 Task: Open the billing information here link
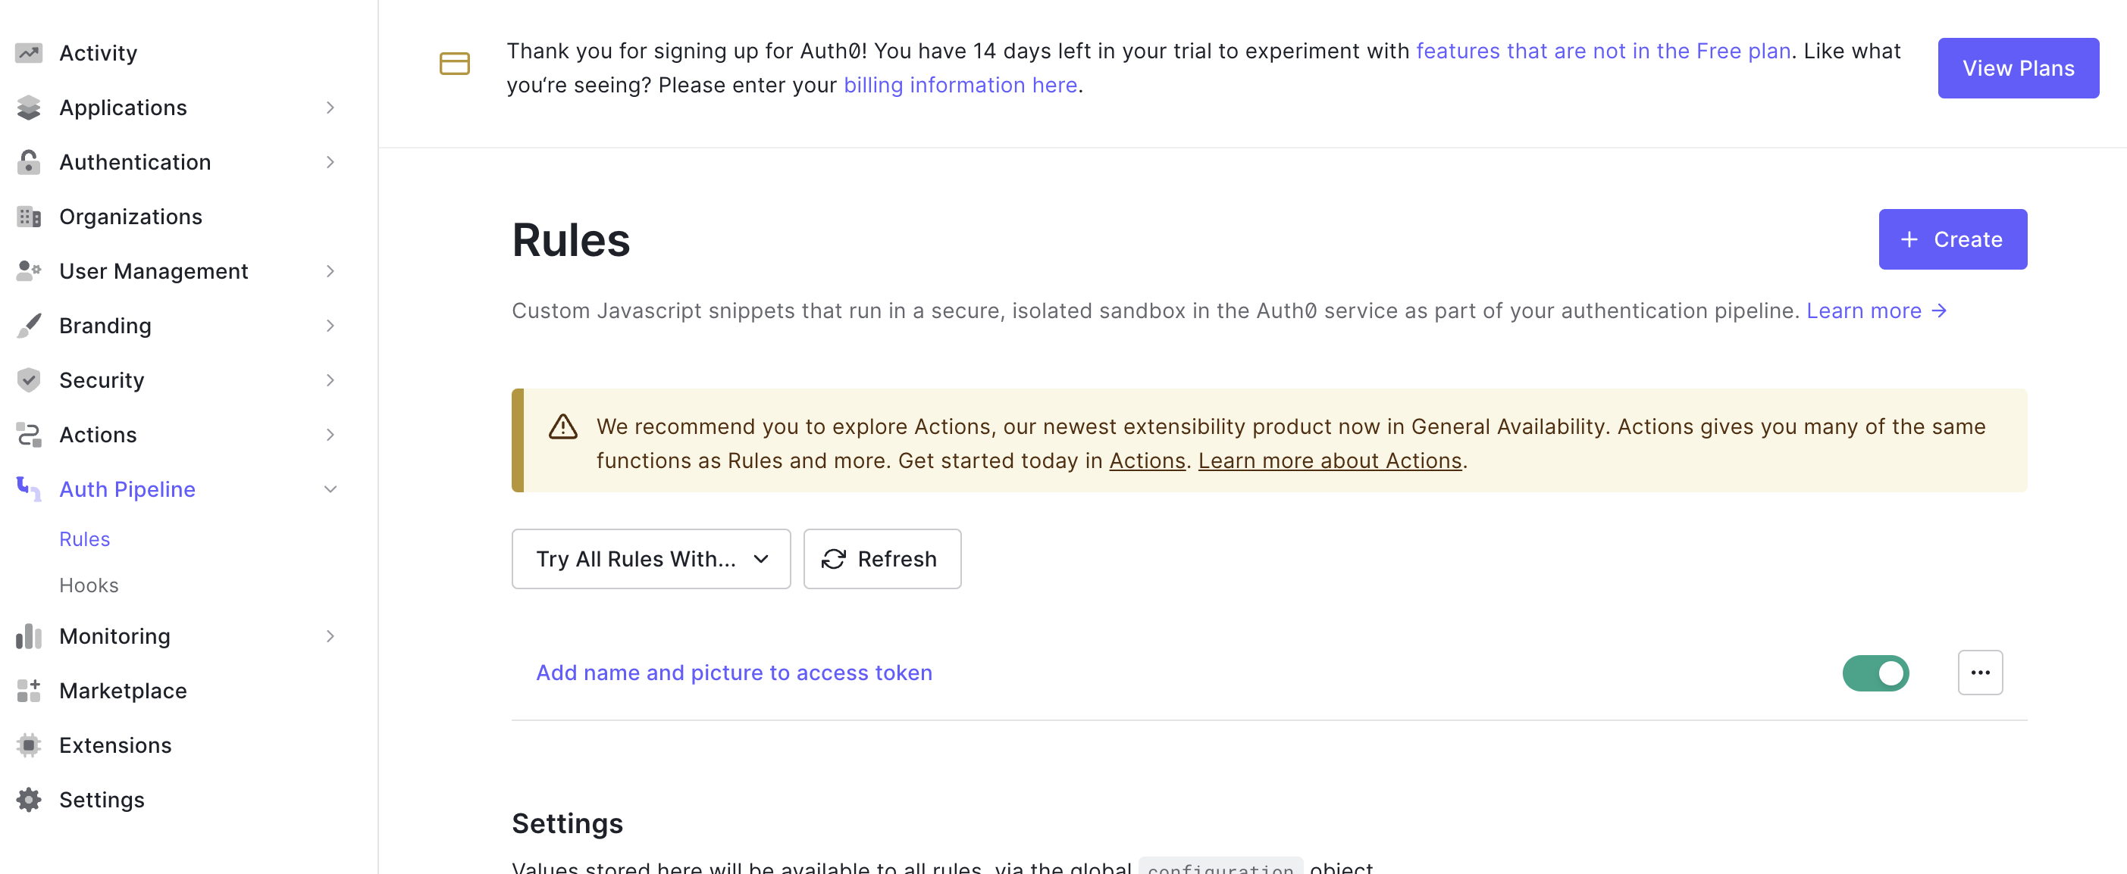tap(960, 85)
